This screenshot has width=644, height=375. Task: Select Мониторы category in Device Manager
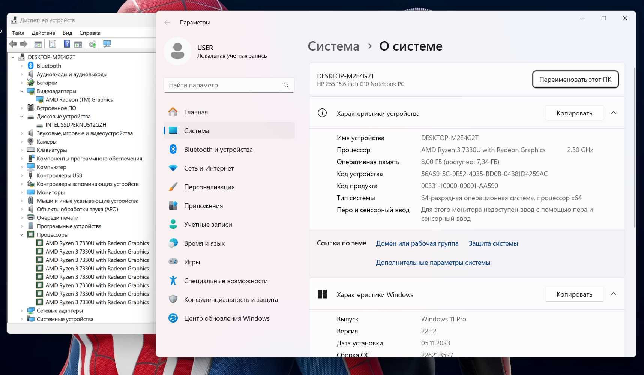click(x=51, y=192)
